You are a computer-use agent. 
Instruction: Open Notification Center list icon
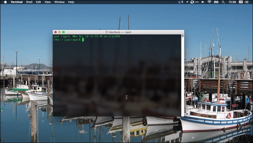(247, 2)
